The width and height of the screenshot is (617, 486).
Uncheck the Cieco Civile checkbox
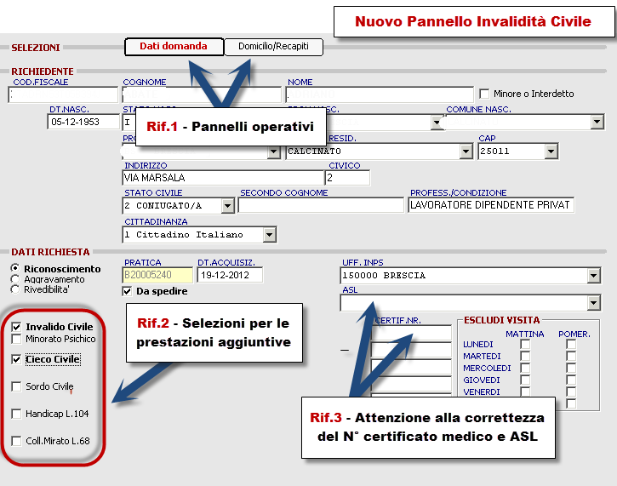click(16, 359)
